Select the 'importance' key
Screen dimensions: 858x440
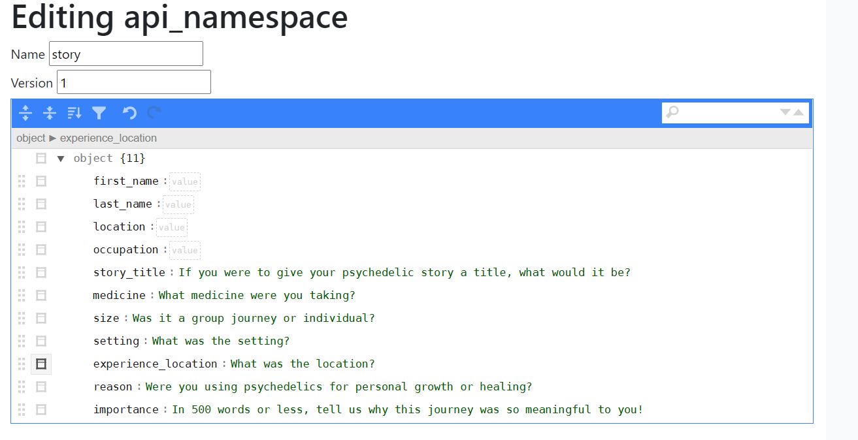point(126,409)
